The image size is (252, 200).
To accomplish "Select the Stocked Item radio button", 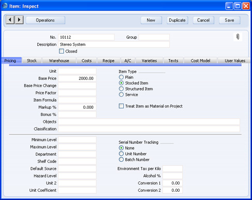I will (x=121, y=83).
